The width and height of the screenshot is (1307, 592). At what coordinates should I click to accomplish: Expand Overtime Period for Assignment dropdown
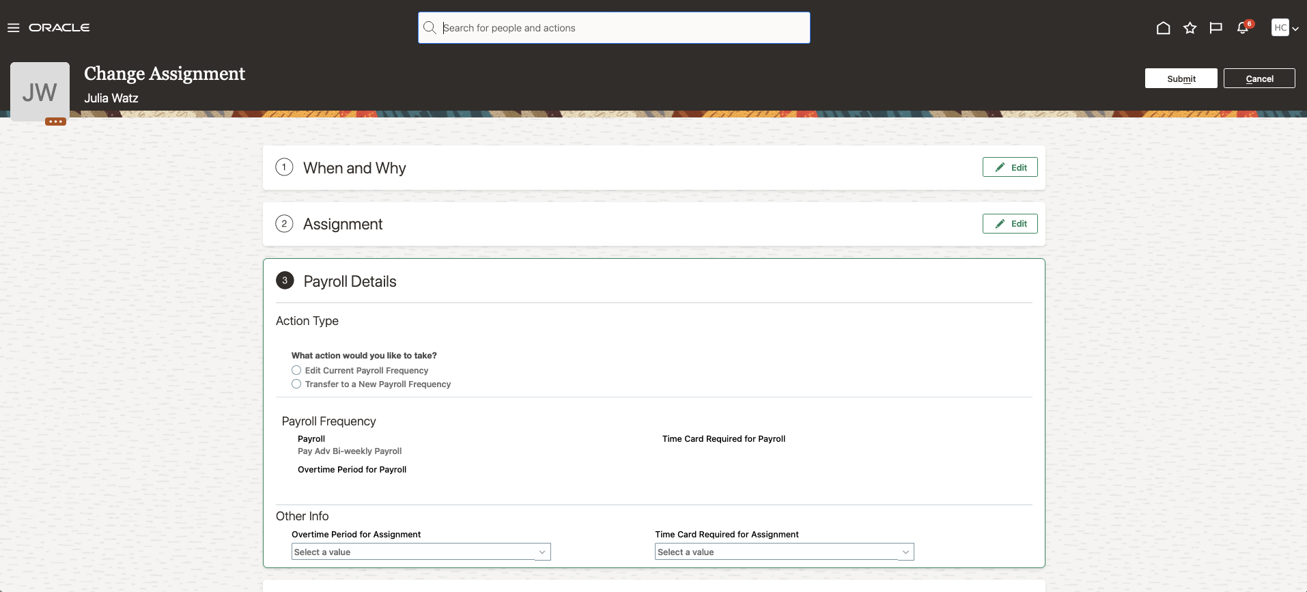[542, 552]
